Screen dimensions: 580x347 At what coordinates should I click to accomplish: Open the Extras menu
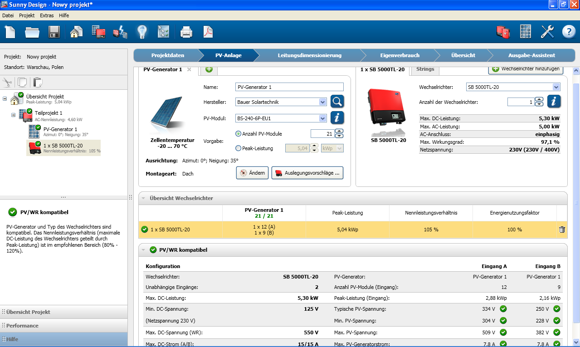[47, 15]
